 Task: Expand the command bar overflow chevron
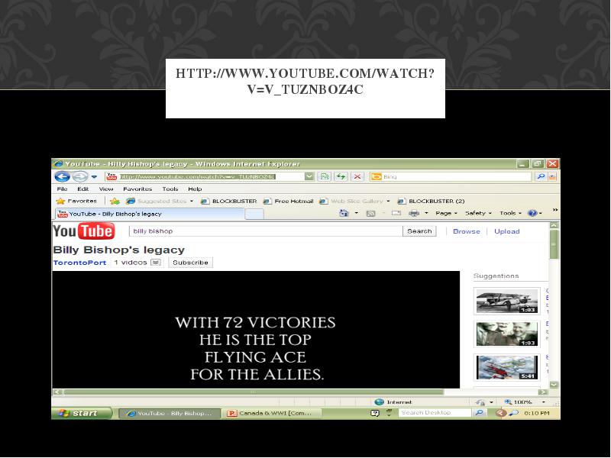coord(555,210)
